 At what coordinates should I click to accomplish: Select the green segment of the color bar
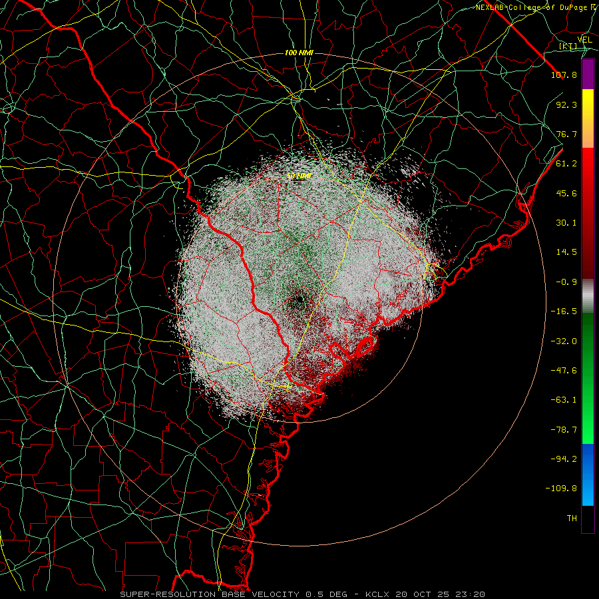pyautogui.click(x=588, y=378)
